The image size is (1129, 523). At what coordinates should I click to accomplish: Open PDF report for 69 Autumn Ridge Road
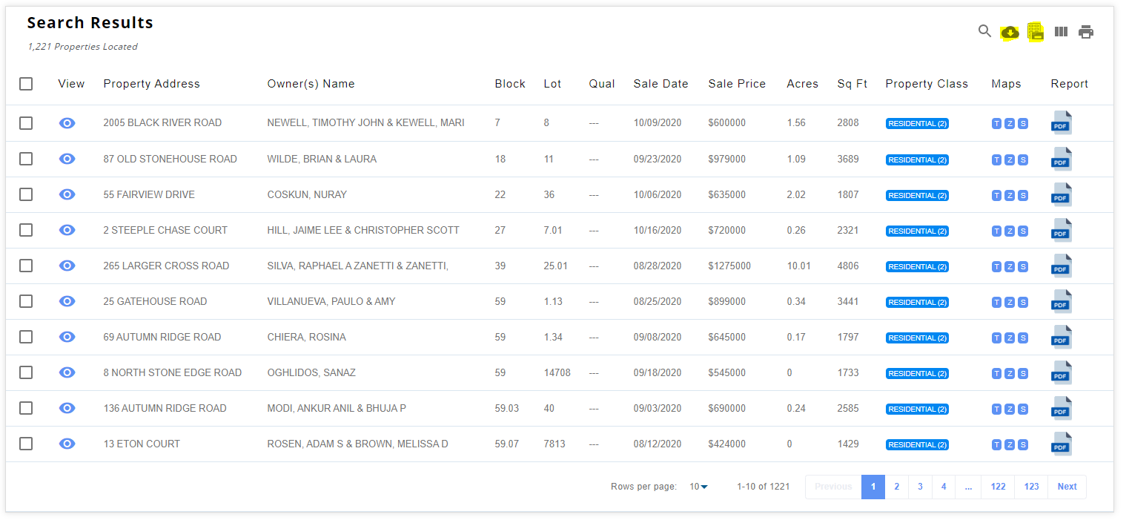(1061, 337)
